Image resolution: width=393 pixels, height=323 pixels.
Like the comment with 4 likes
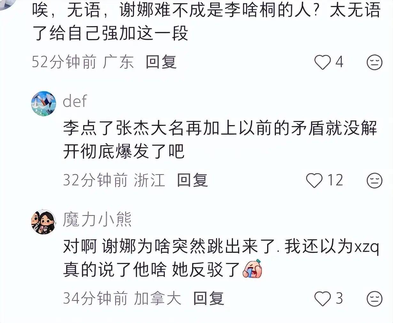point(322,62)
